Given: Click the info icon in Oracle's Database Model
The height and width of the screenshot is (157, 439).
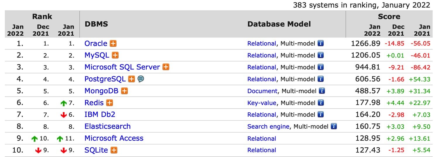Looking at the screenshot, I should click(321, 44).
